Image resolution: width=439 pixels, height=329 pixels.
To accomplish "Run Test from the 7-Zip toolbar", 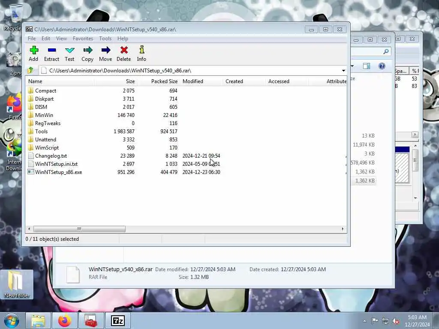I will coord(69,51).
